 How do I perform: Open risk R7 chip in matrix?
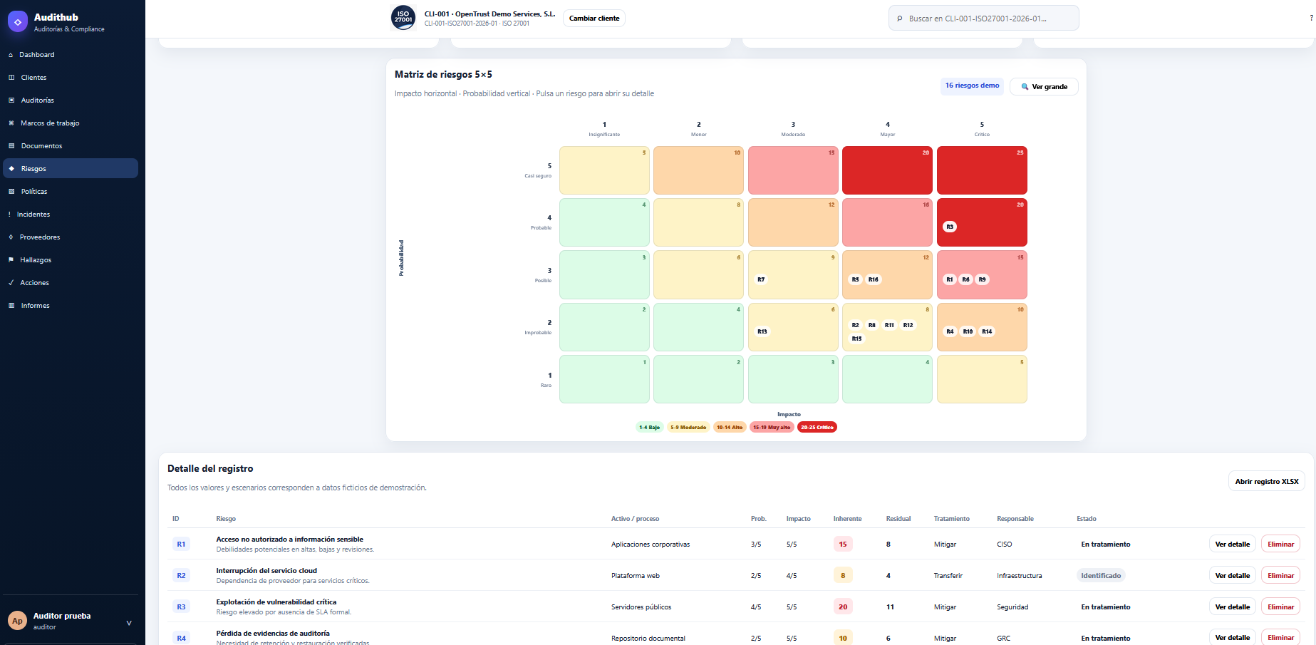click(761, 279)
